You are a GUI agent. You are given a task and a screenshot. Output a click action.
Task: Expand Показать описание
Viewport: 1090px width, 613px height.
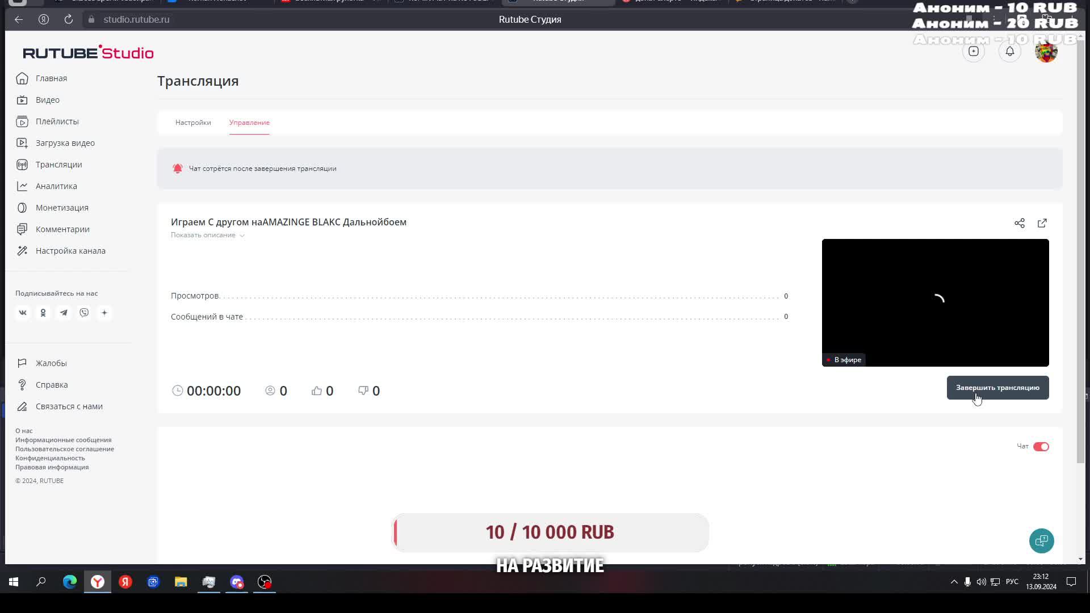[208, 235]
